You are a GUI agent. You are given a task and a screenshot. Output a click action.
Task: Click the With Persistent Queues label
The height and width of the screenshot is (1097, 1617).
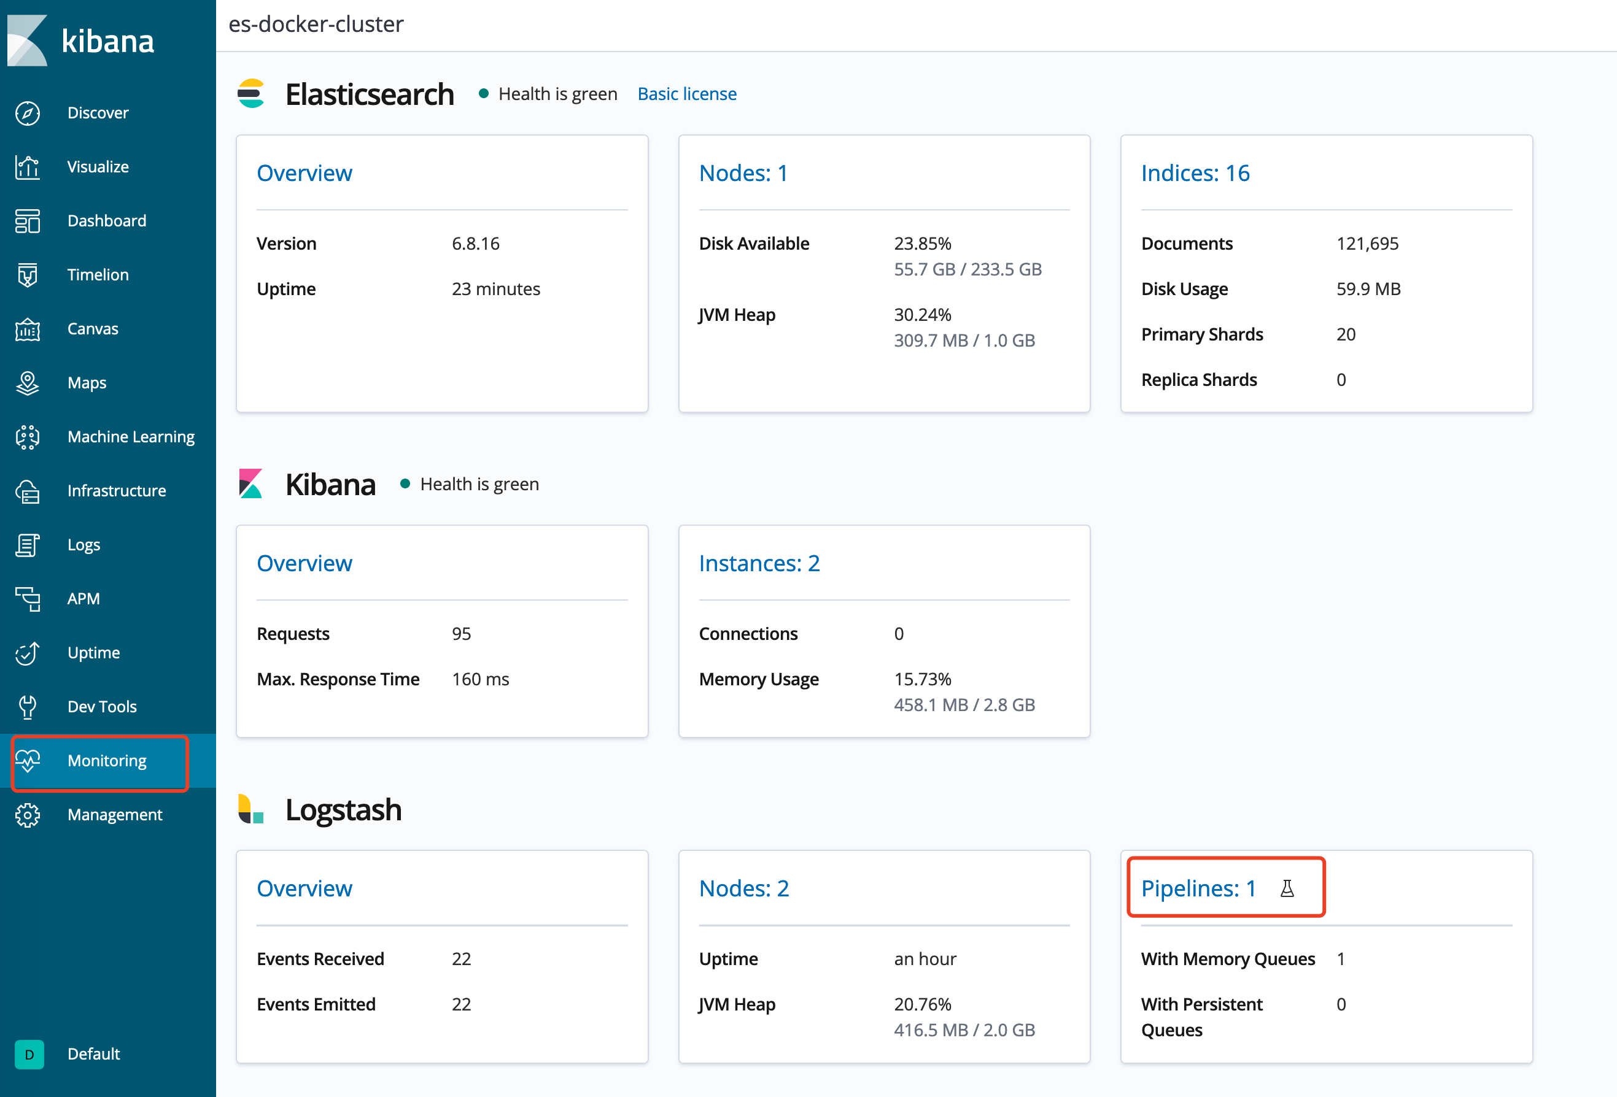pos(1201,1017)
